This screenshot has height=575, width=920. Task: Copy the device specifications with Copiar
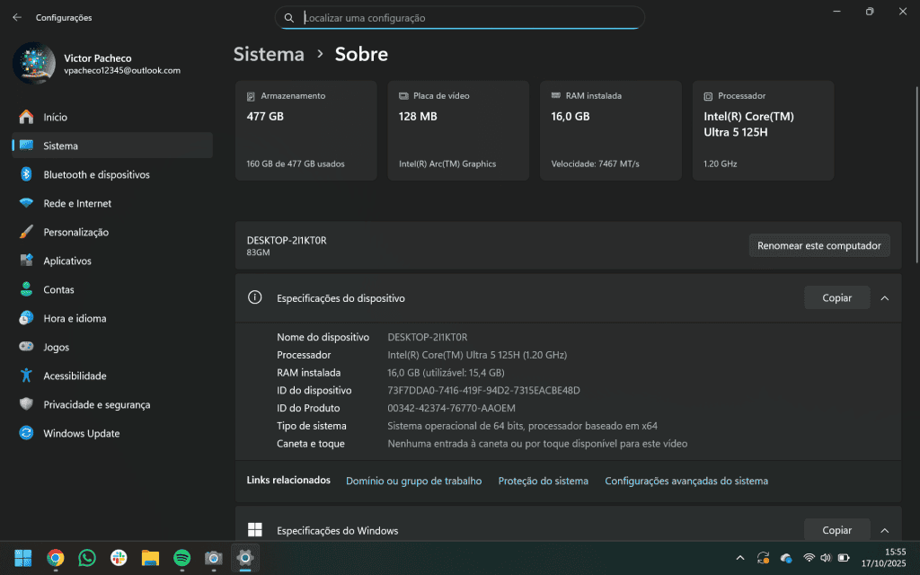[836, 297]
